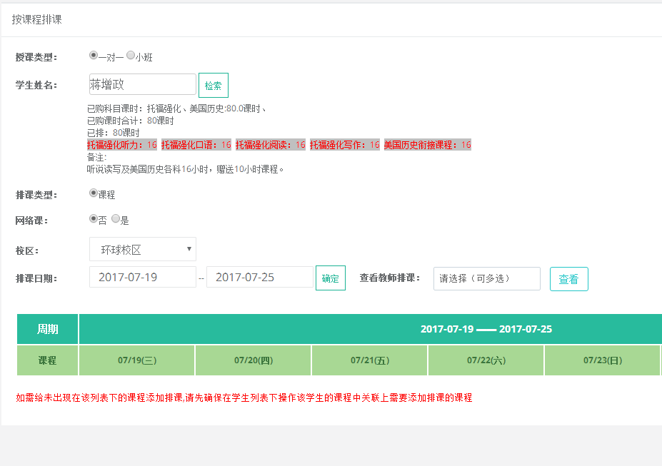The height and width of the screenshot is (466, 662).
Task: Click the 07/19(三) column header
Action: [137, 360]
